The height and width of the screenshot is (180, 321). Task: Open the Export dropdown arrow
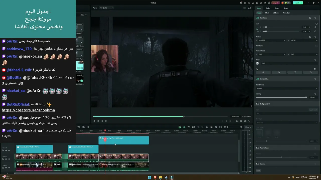[x=301, y=3]
